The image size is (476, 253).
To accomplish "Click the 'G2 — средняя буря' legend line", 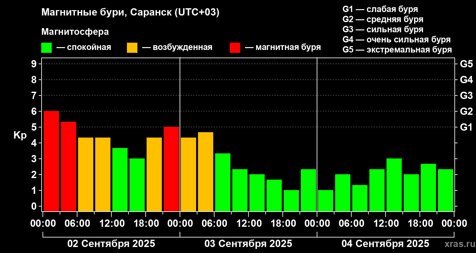I will point(383,19).
